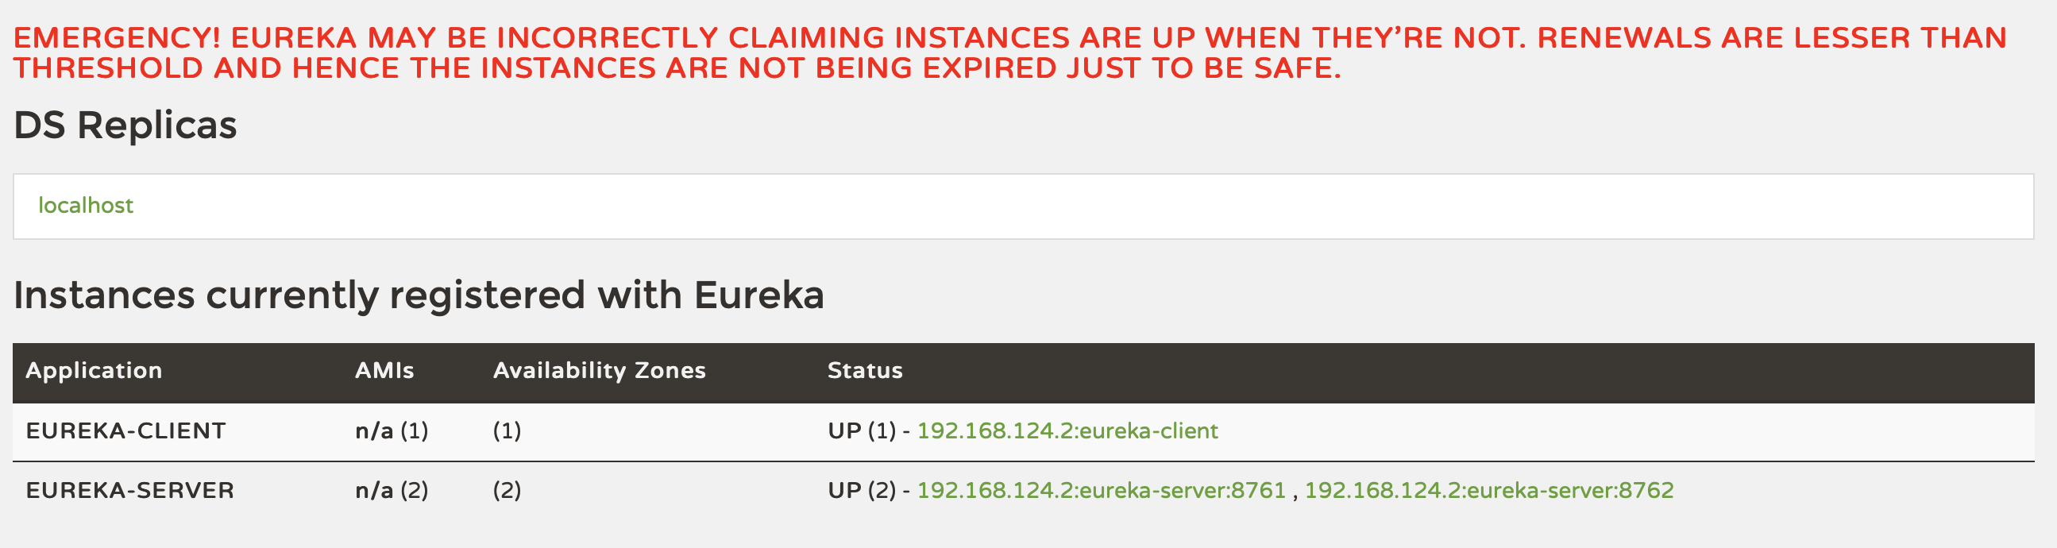2057x548 pixels.
Task: Click the Instances currently registered with Eureka heading
Action: coord(419,295)
